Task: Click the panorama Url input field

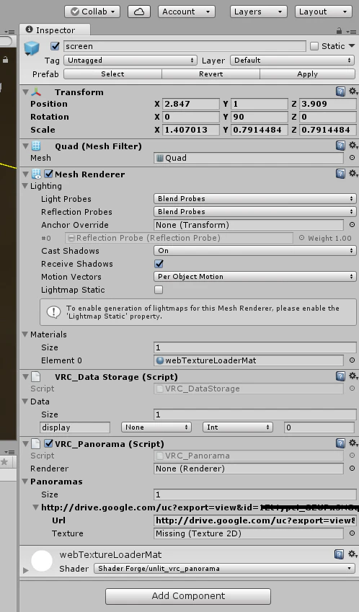Action: [x=254, y=520]
